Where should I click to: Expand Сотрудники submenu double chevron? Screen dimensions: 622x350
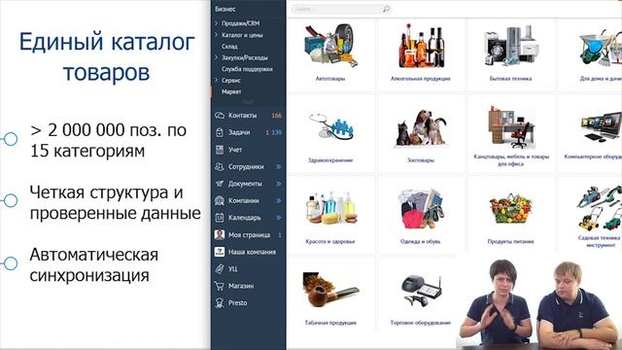point(279,166)
